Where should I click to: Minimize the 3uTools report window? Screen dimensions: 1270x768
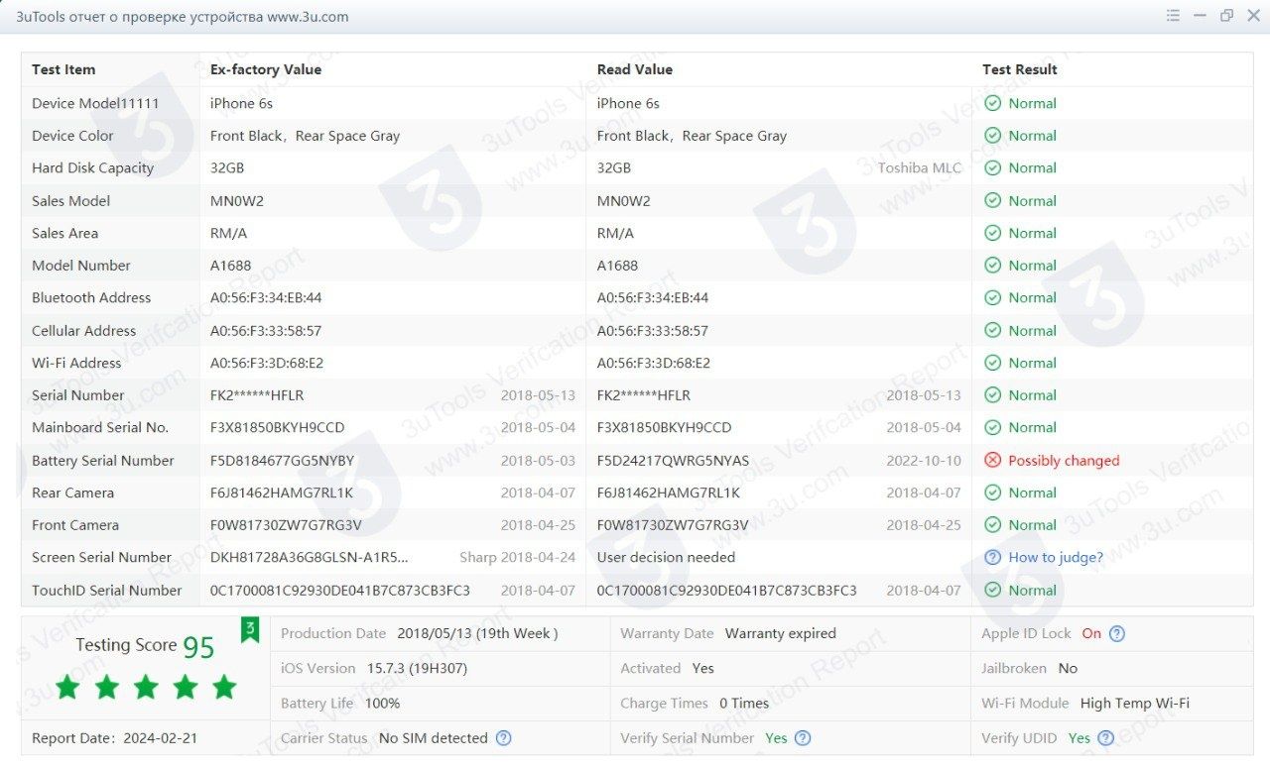(x=1200, y=16)
